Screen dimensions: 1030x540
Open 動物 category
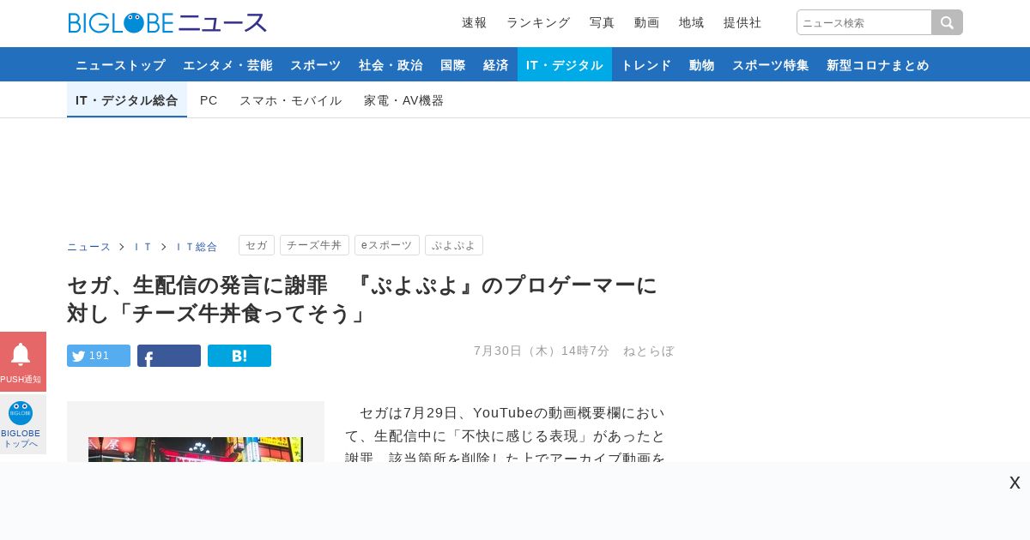(702, 64)
